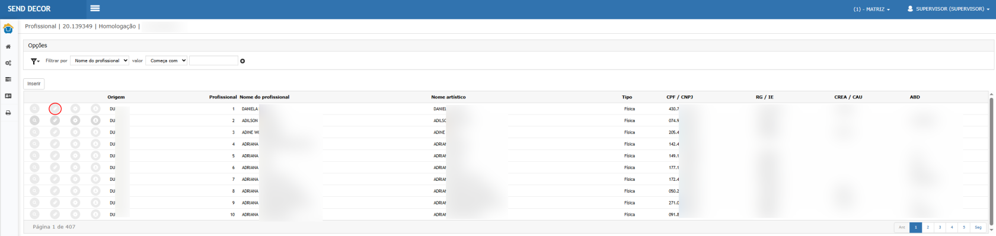This screenshot has height=236, width=996.
Task: Click the name cell 'ADINE' in row 3
Action: tap(250, 132)
